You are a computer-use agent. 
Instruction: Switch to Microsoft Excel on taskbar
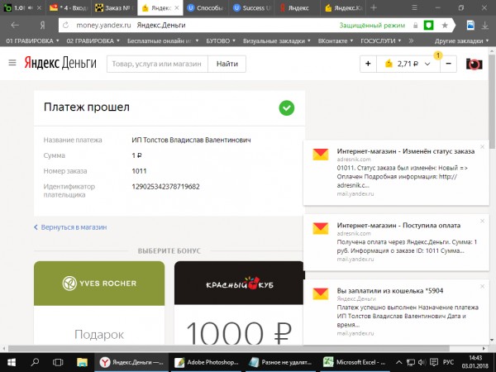point(354,362)
